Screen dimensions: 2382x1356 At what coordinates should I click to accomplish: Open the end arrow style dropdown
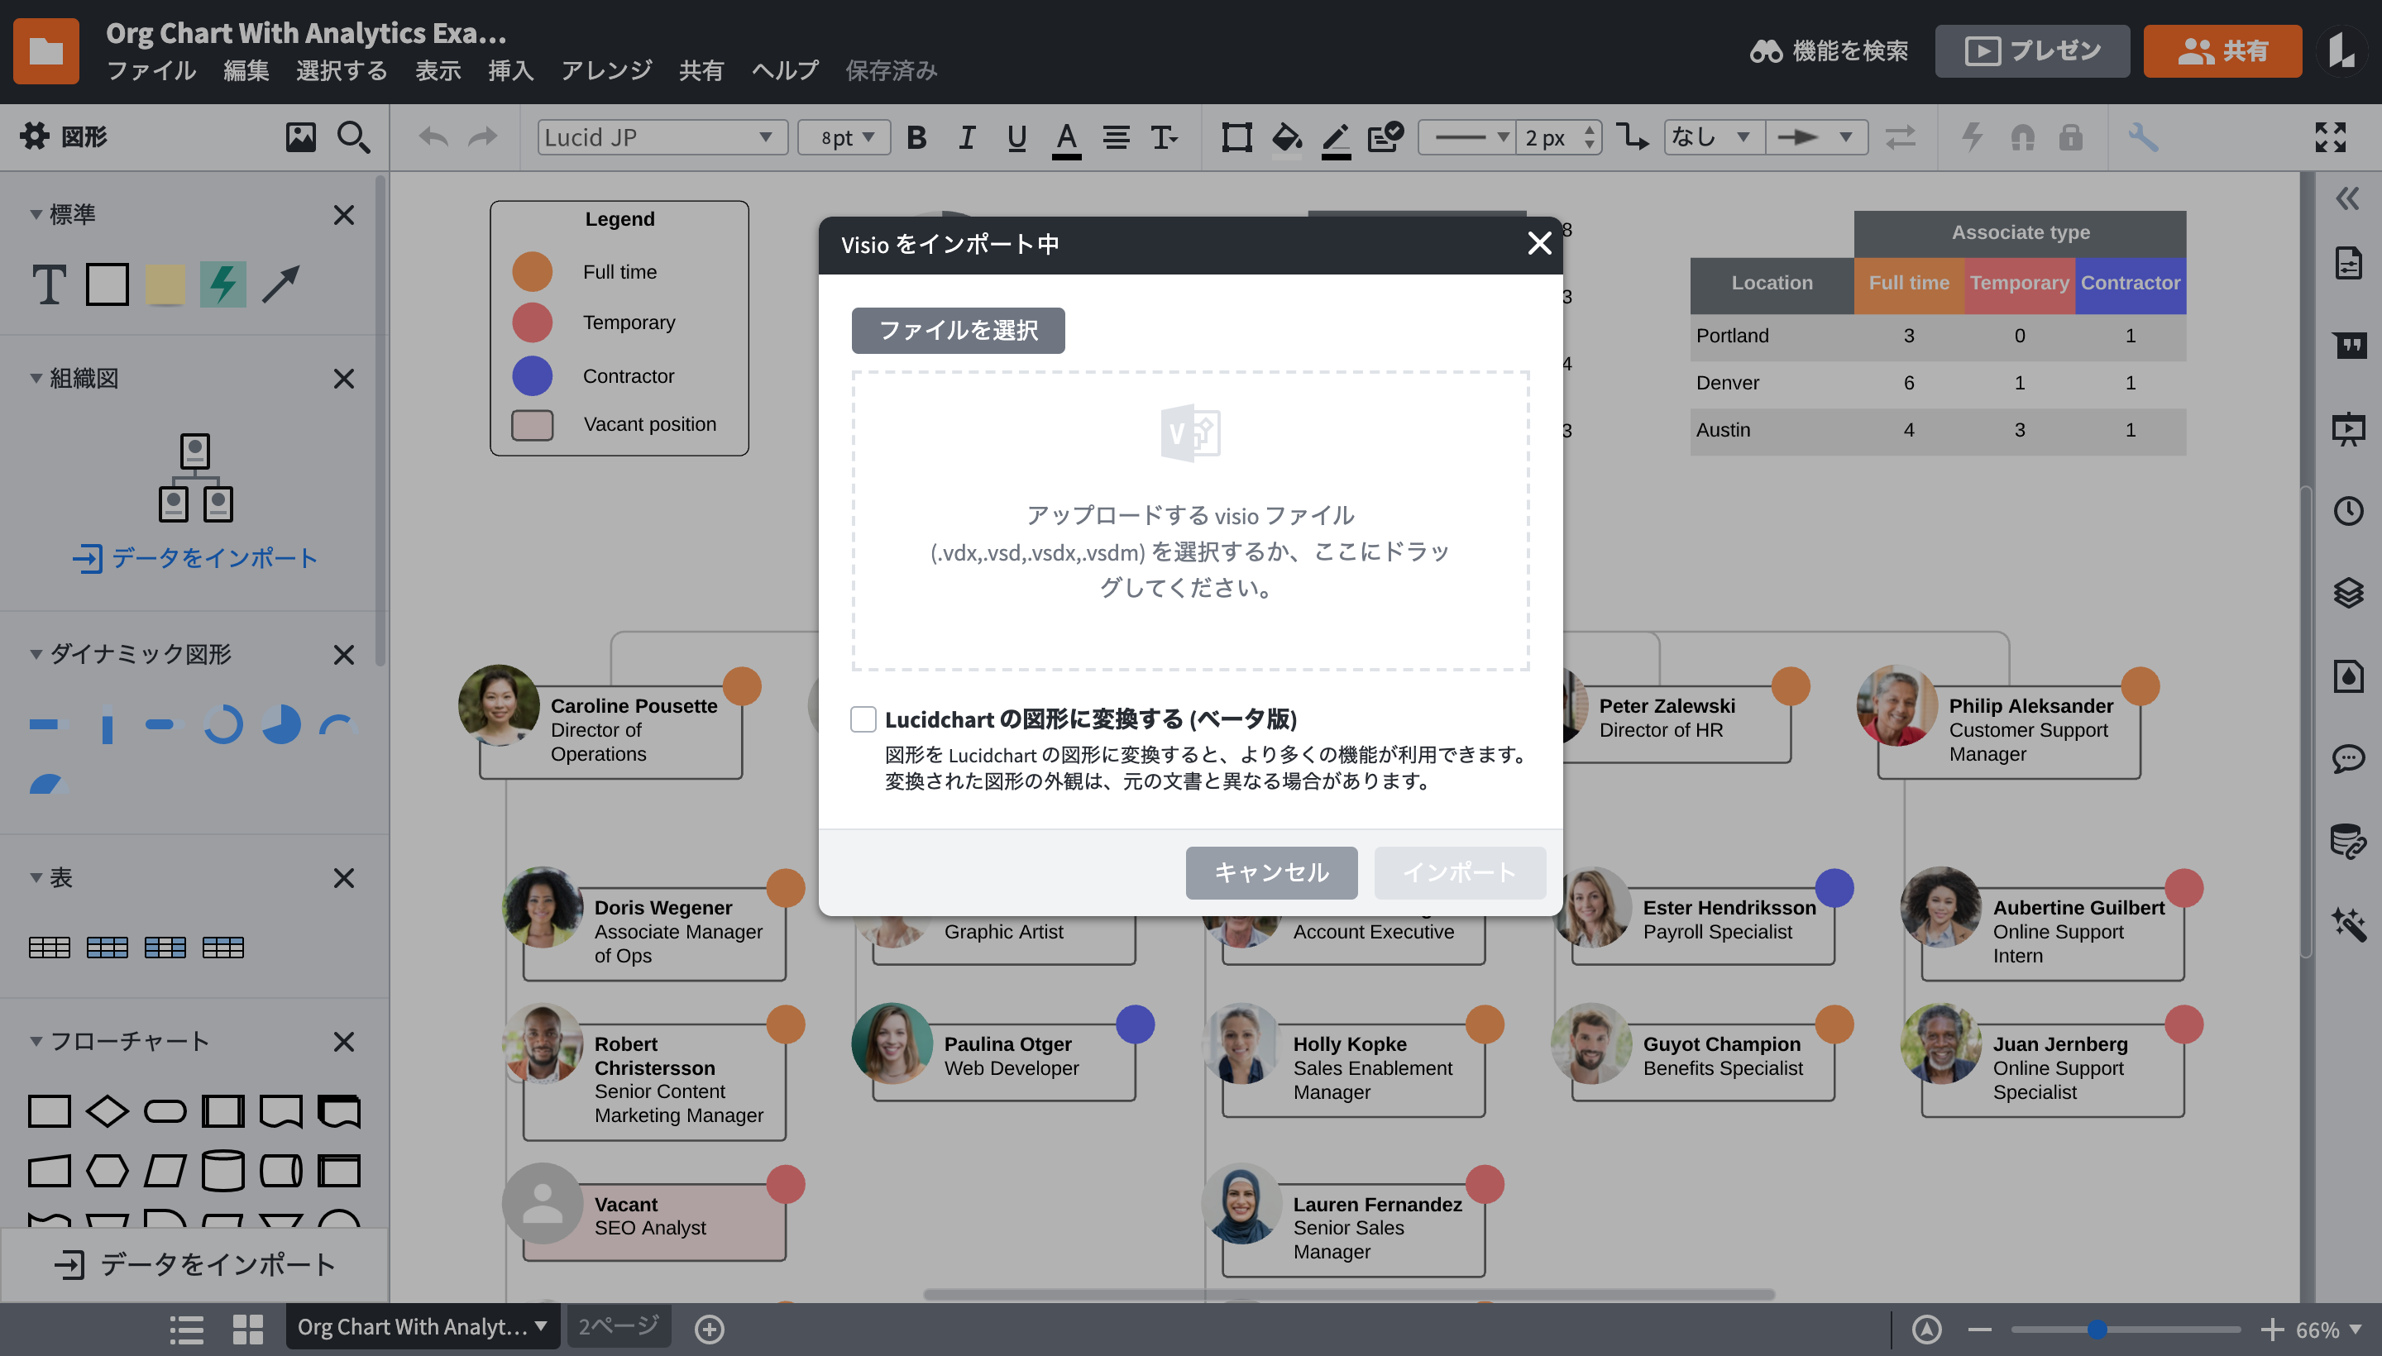[x=1815, y=137]
